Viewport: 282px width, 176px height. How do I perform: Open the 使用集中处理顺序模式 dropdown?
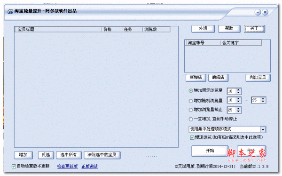click(263, 129)
